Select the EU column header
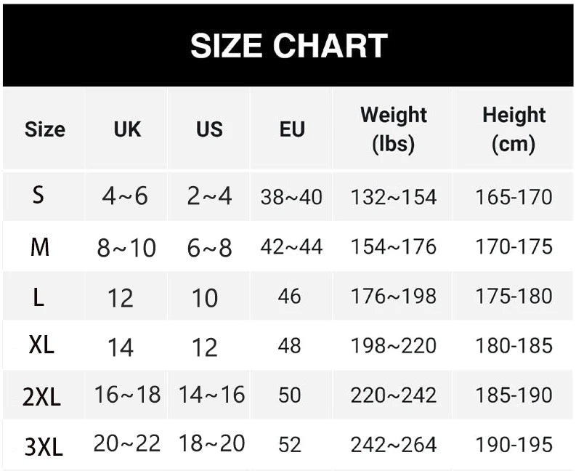This screenshot has height=471, width=576. coord(292,129)
